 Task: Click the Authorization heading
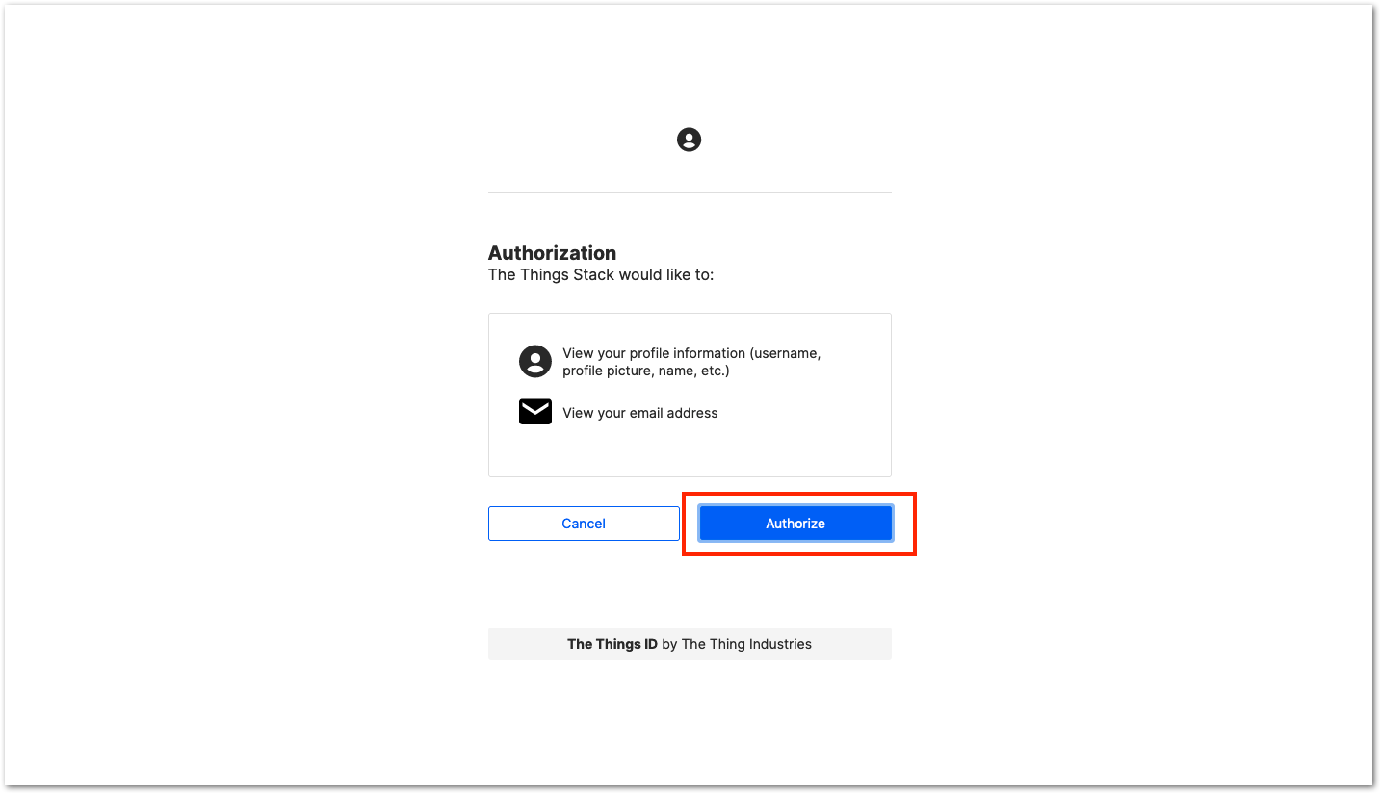pos(552,253)
